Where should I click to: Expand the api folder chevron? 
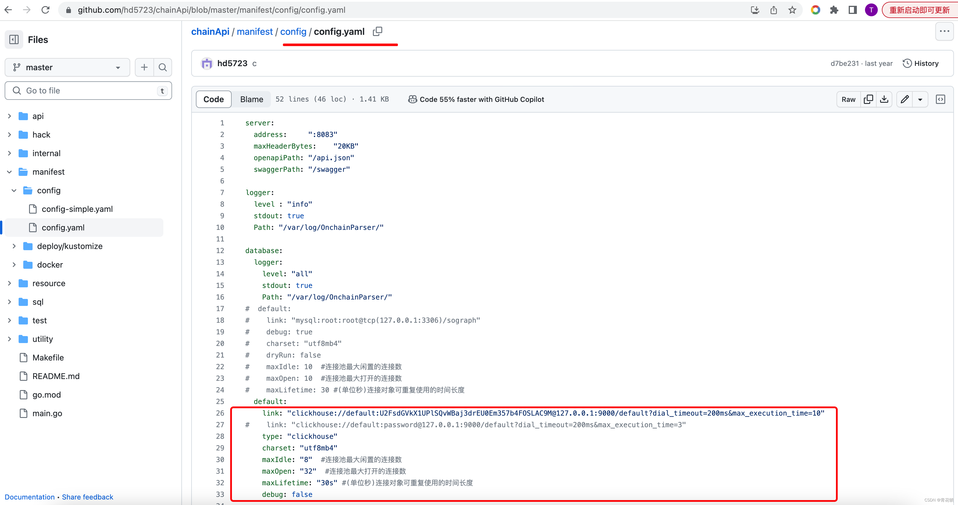pyautogui.click(x=10, y=116)
